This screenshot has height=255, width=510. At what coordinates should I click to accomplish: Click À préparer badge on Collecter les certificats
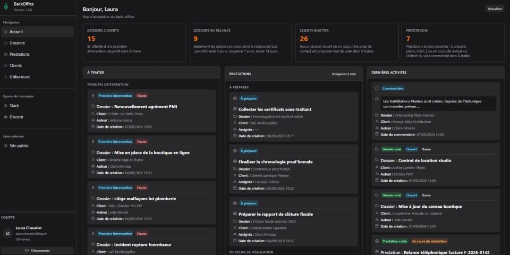coord(249,98)
